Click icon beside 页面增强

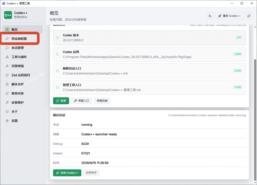pyautogui.click(x=7, y=66)
